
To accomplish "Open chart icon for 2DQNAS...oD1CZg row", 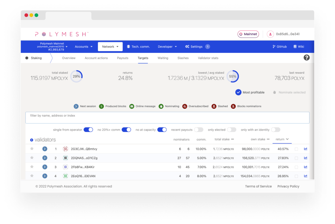I will click(x=306, y=158).
